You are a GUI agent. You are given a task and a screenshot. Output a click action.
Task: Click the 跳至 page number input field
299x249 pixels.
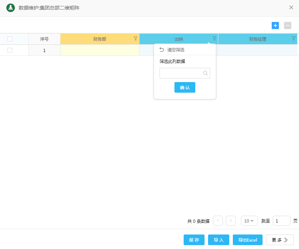[281, 221]
